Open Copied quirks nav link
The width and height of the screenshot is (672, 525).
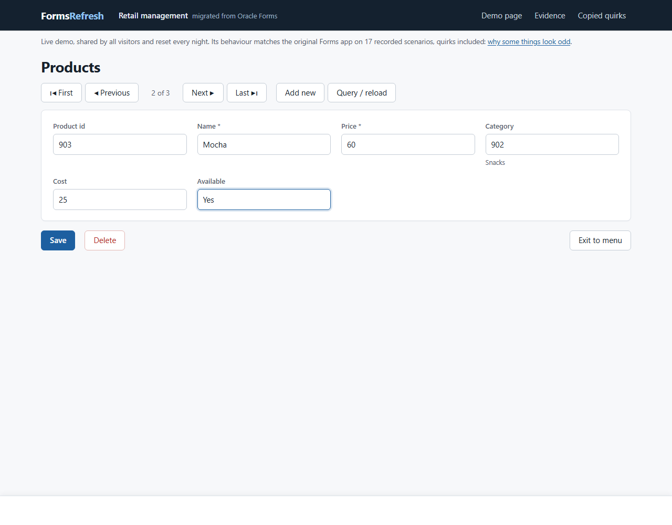pyautogui.click(x=602, y=16)
